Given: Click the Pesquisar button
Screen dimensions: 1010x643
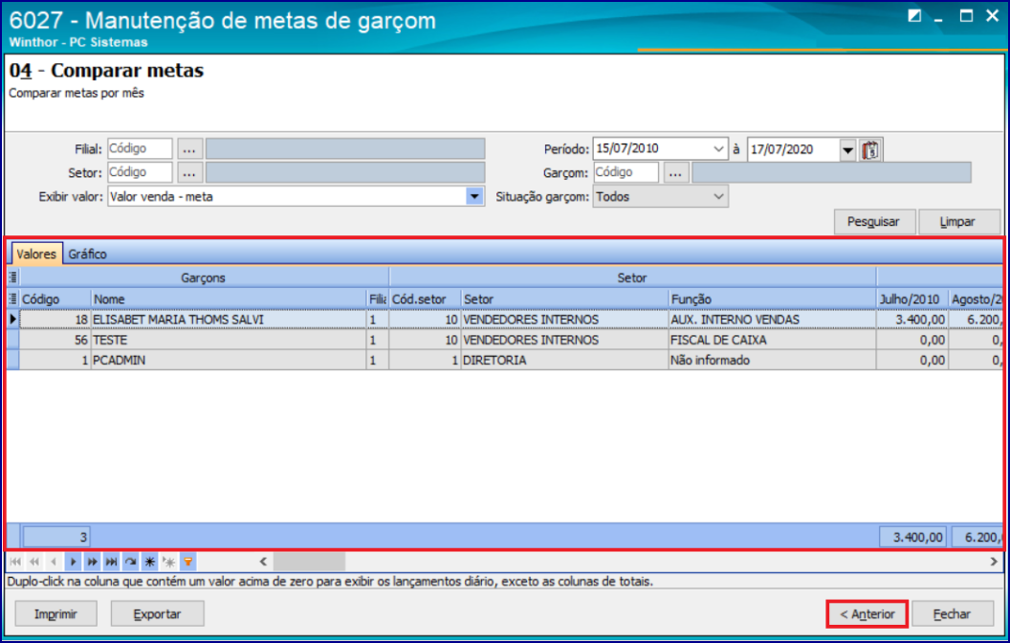Looking at the screenshot, I should pyautogui.click(x=873, y=222).
